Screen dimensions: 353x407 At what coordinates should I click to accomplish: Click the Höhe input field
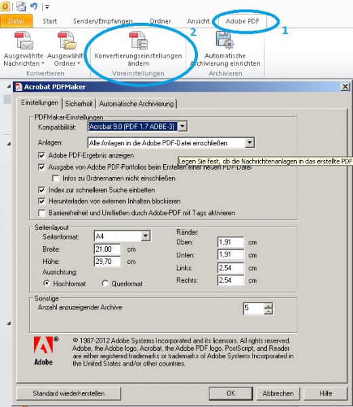(x=107, y=261)
